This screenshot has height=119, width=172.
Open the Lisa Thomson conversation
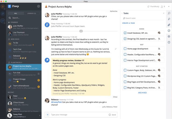24,33
